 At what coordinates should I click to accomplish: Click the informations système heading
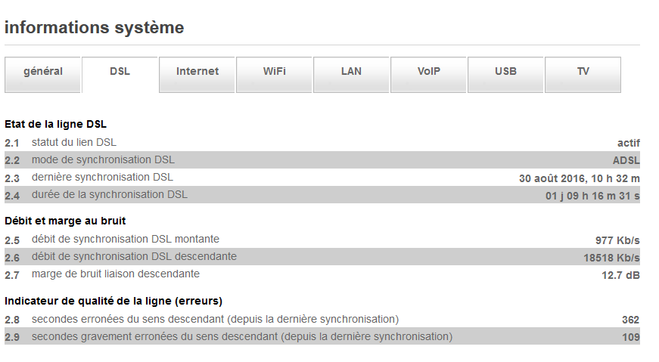point(95,28)
